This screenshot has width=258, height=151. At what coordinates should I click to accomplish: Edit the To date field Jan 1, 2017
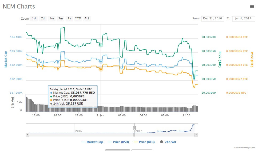click(243, 19)
